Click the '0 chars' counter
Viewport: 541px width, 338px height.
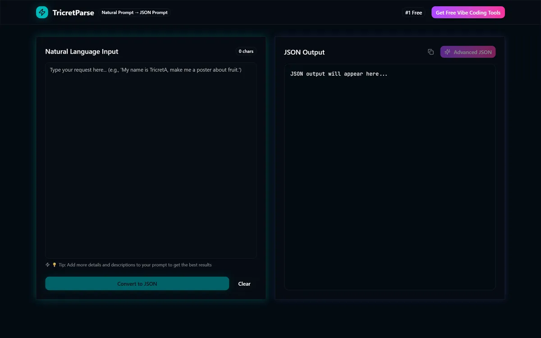click(246, 51)
